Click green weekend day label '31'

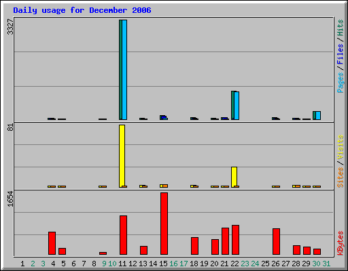(326, 264)
